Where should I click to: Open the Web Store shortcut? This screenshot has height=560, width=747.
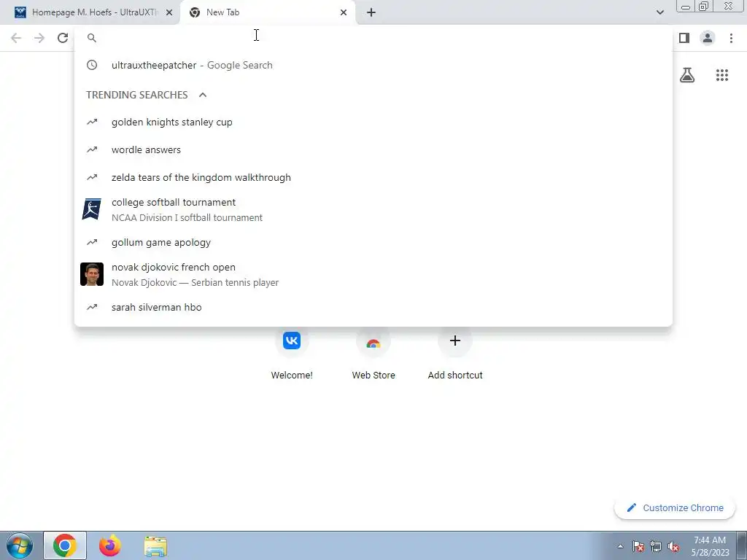point(373,354)
